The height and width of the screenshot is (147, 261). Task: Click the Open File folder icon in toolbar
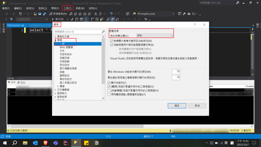coord(35,14)
